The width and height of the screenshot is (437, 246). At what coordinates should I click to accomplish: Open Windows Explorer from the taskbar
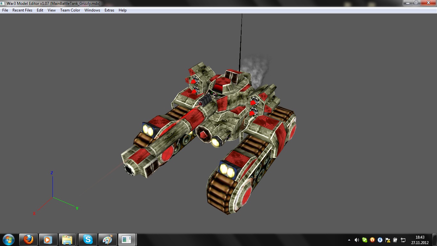point(68,240)
